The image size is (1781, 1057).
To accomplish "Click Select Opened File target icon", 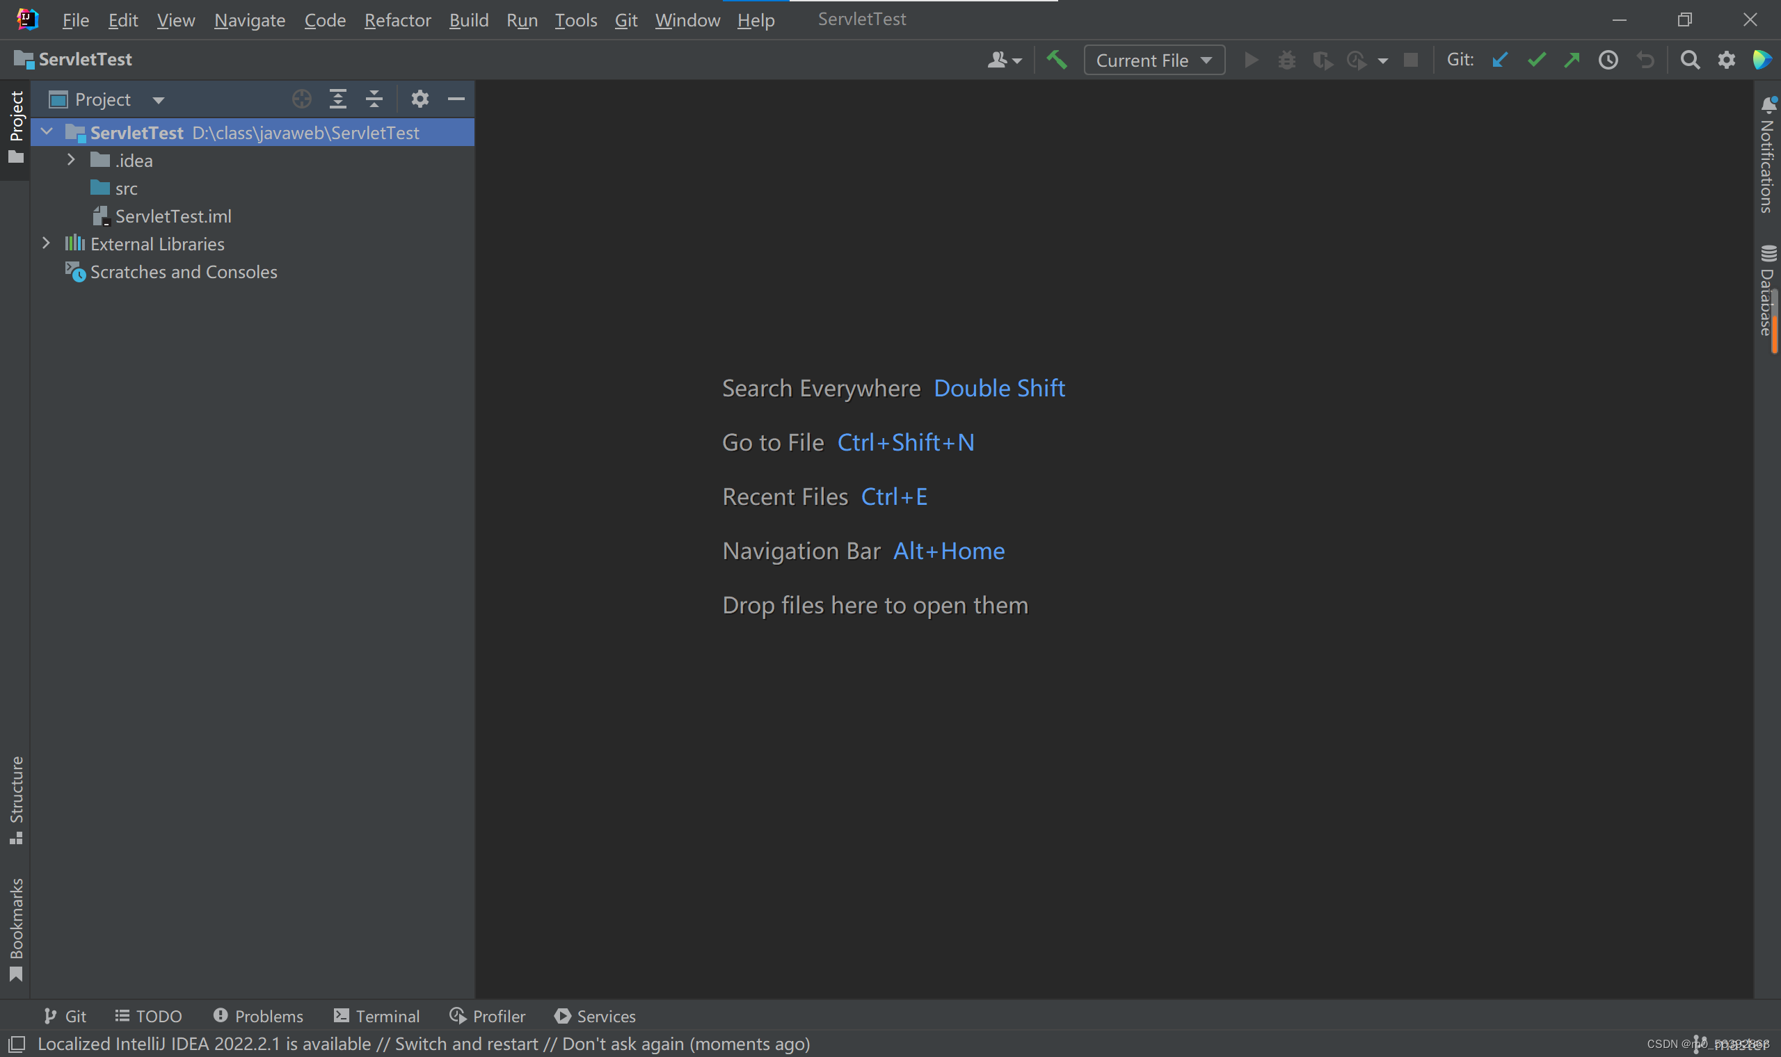I will (301, 99).
